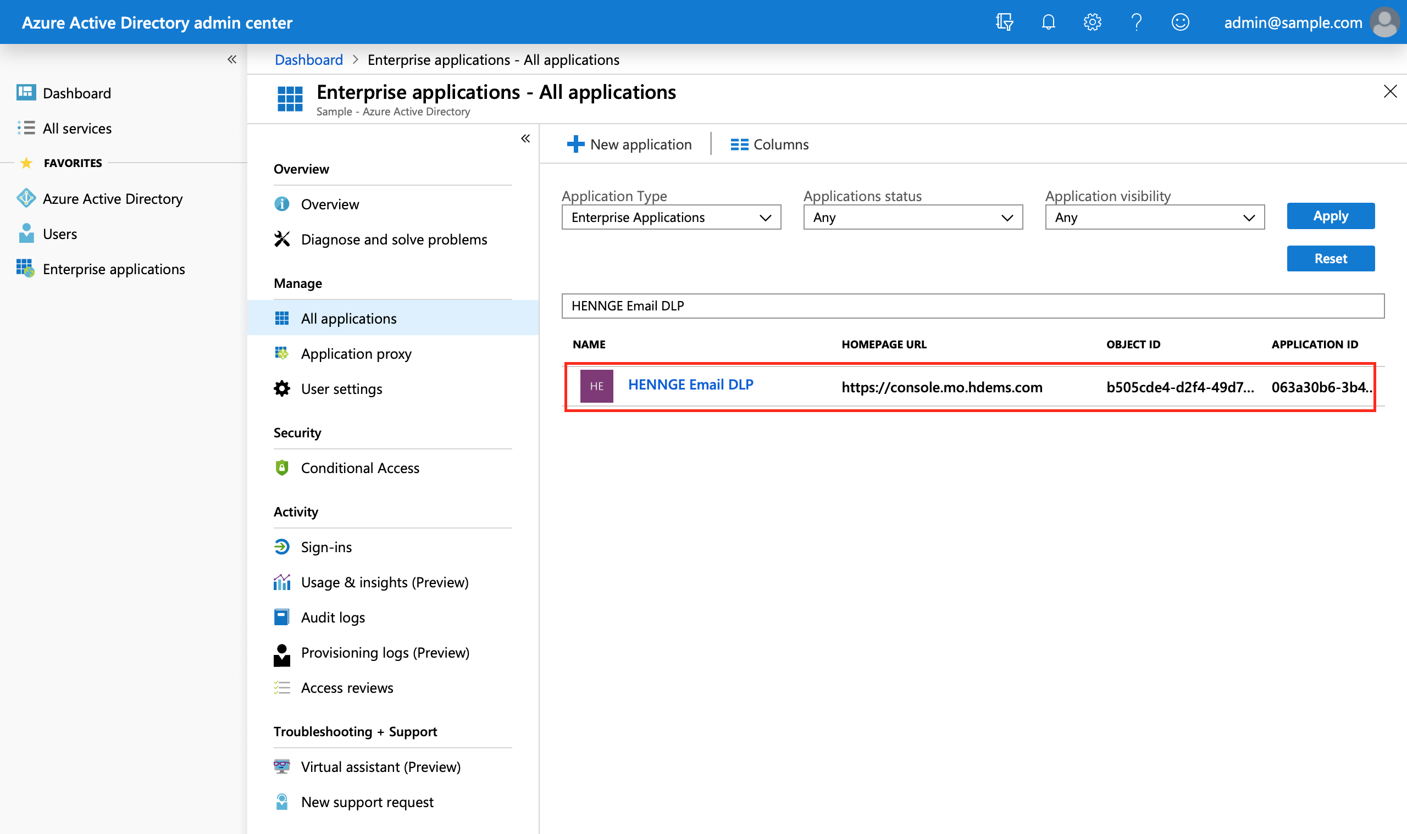Click the User settings gear icon
1407x834 pixels.
281,389
